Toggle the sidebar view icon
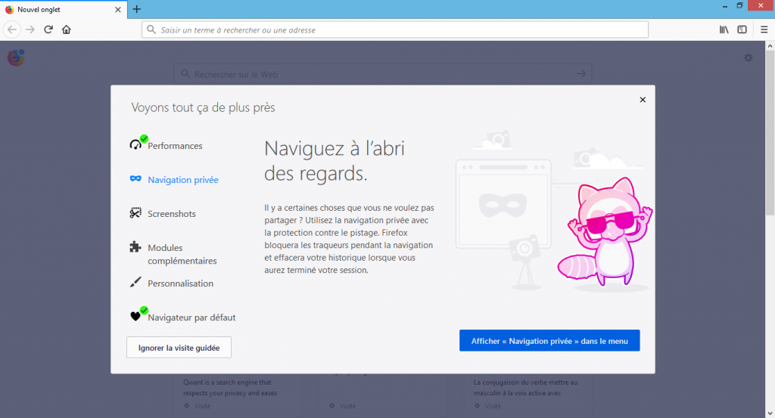775x418 pixels. tap(742, 29)
